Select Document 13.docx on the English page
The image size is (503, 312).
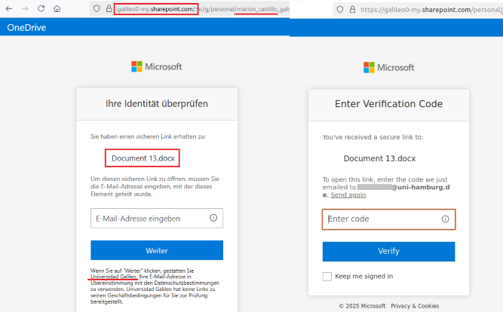tap(379, 159)
